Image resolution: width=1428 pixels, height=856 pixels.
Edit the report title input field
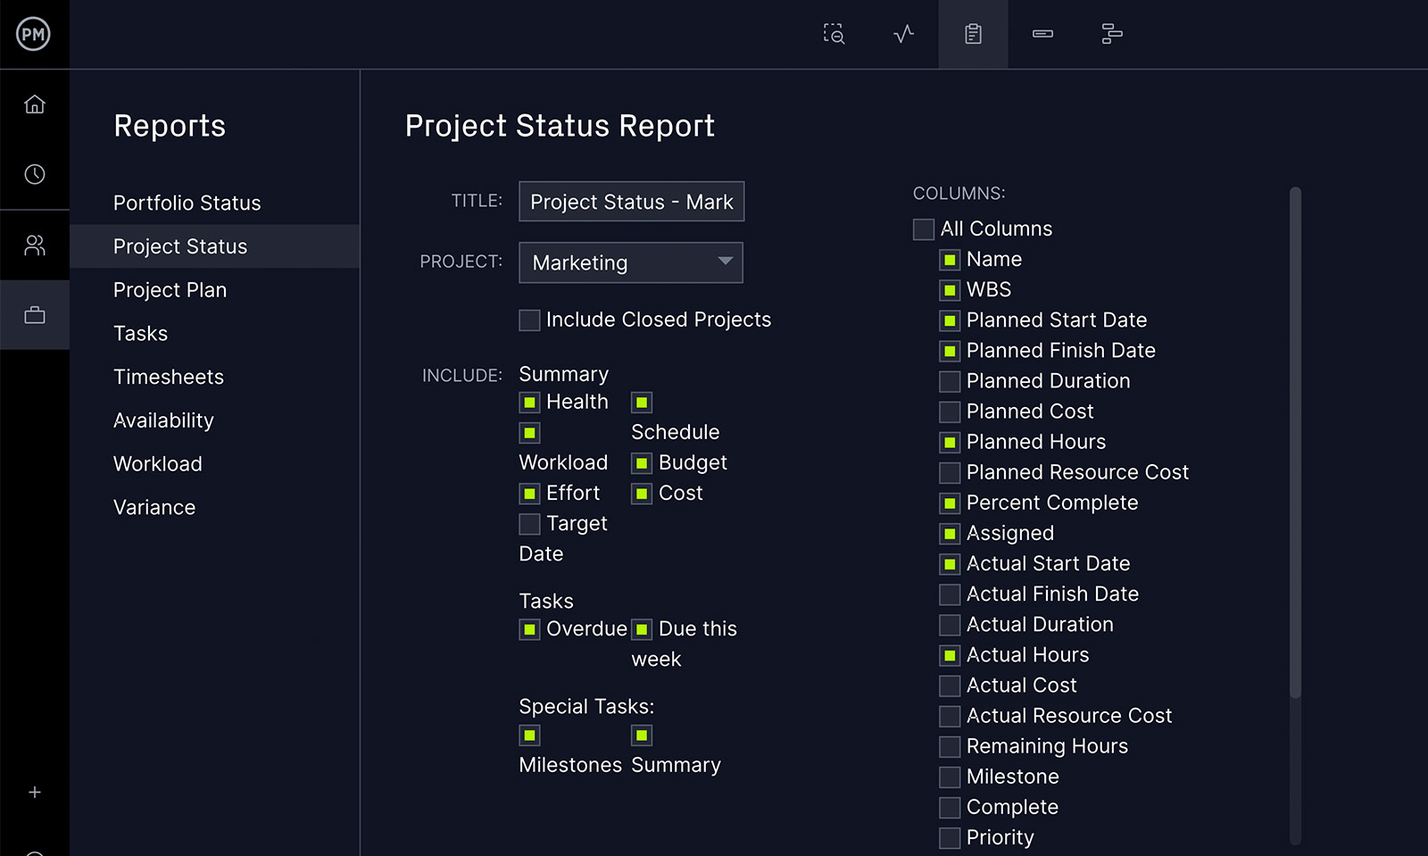point(631,201)
